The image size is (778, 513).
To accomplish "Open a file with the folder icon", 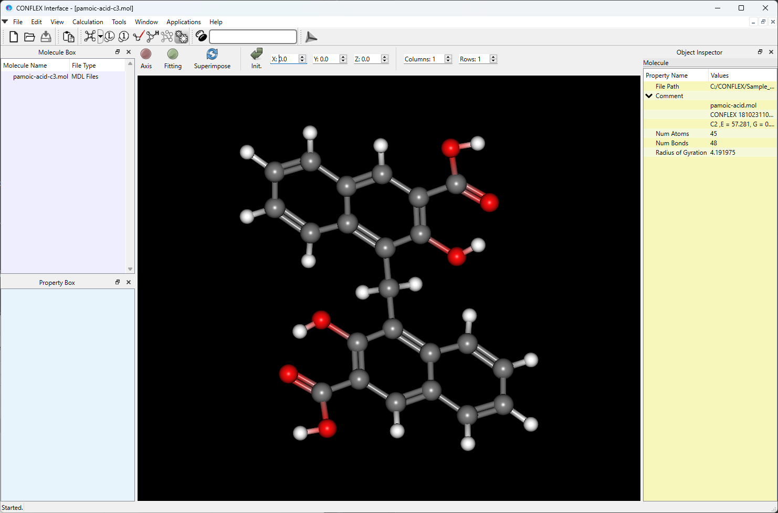I will pyautogui.click(x=29, y=37).
